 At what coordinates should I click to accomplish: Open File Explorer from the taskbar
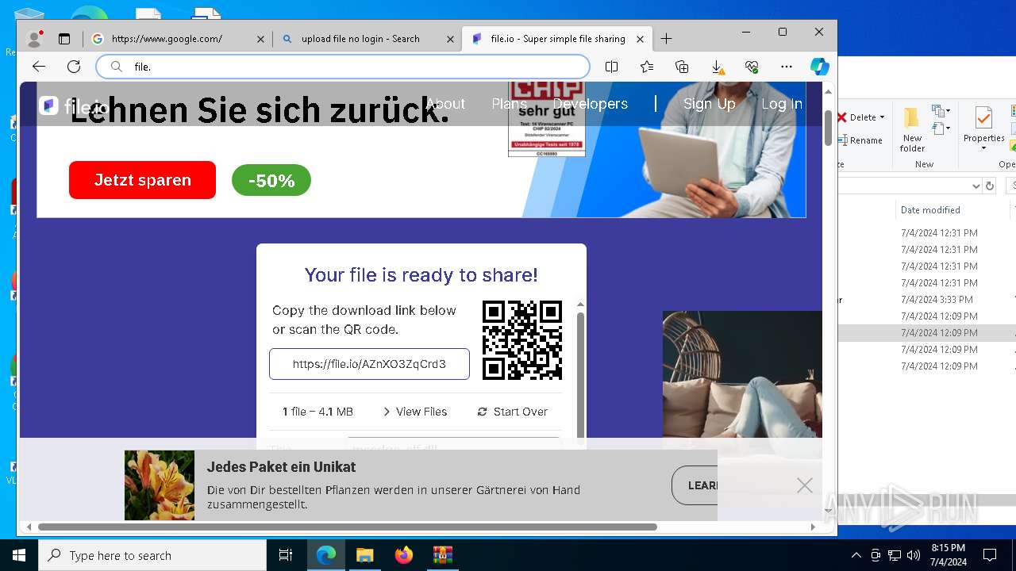(x=364, y=555)
